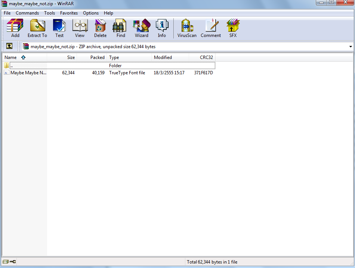Viewport: 355px width, 268px height.
Task: Sort by Size column header
Action: tap(62, 57)
